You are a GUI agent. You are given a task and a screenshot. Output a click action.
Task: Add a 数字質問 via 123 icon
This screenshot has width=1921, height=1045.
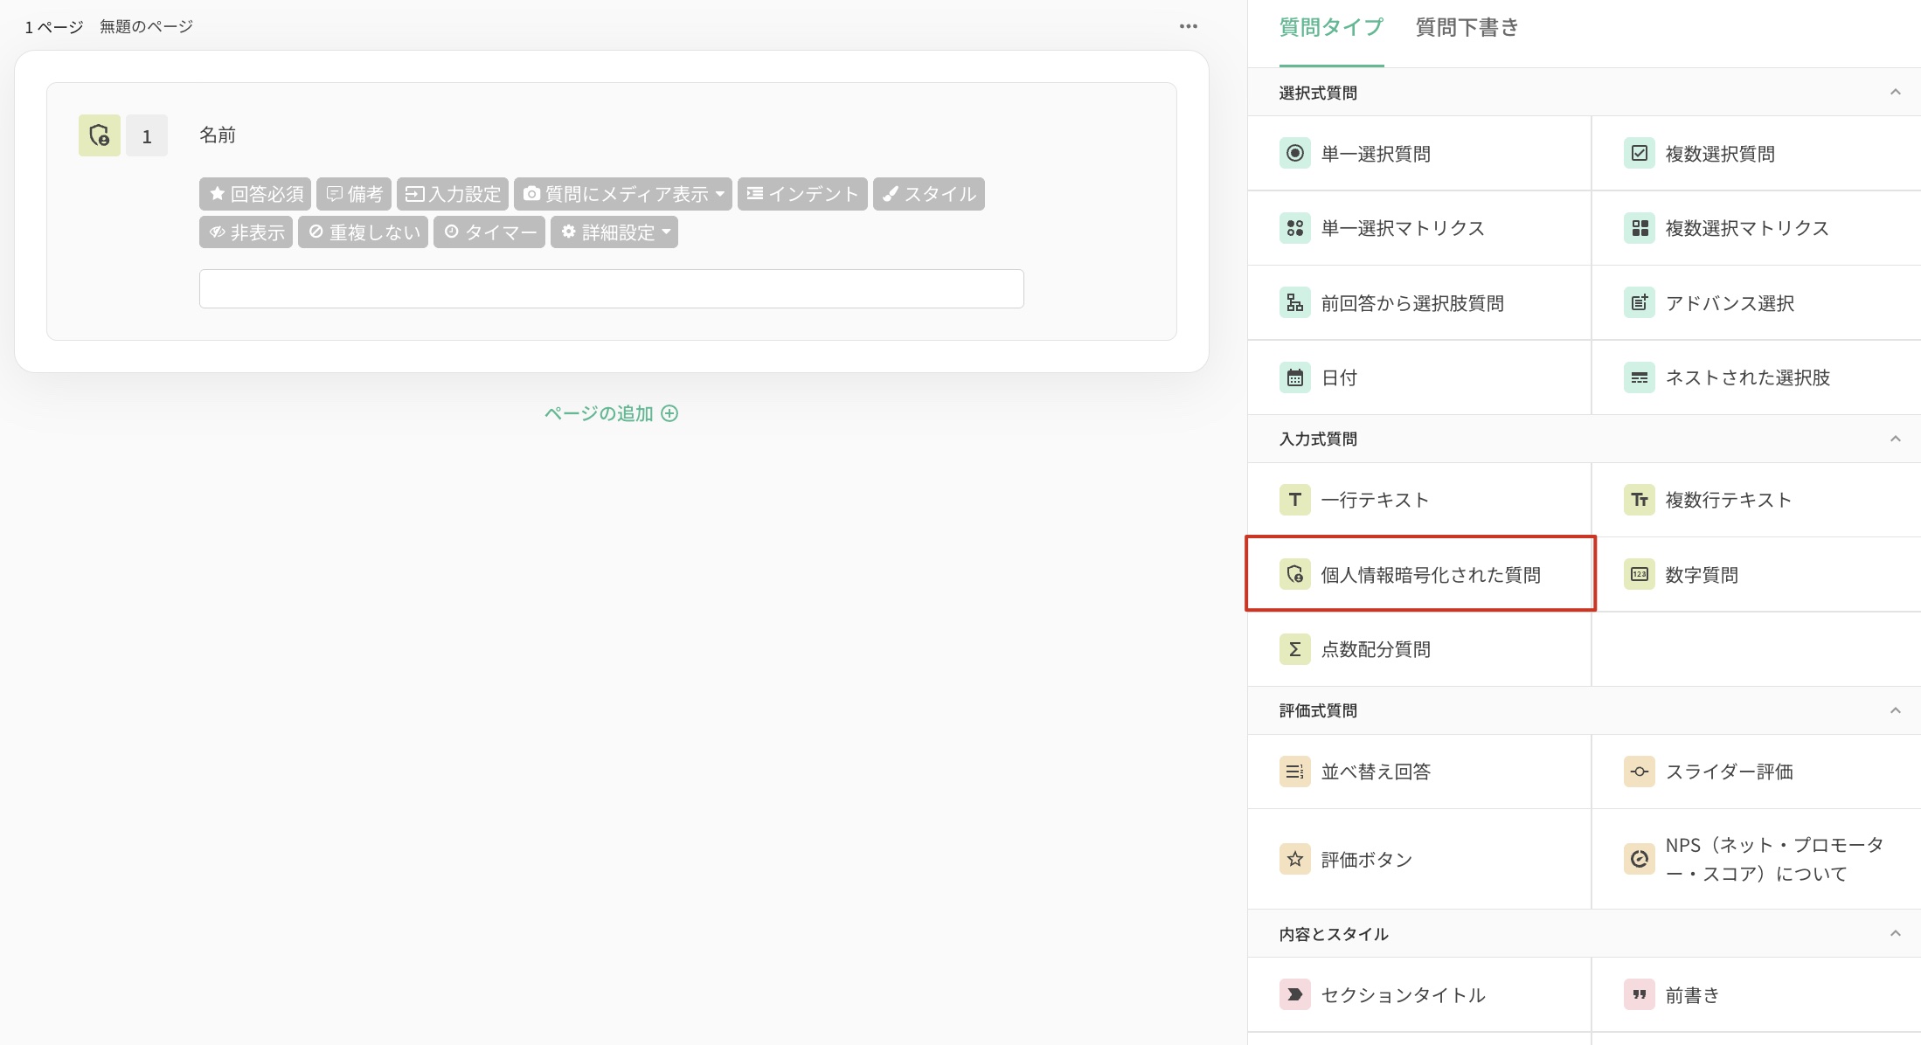[x=1639, y=575]
